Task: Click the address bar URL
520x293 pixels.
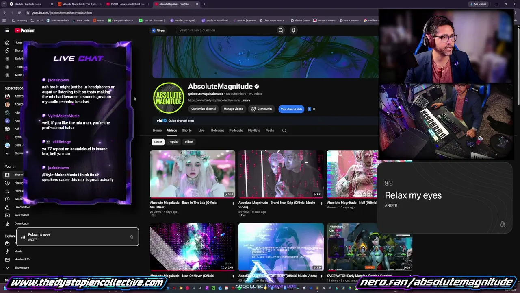Action: pos(62,13)
